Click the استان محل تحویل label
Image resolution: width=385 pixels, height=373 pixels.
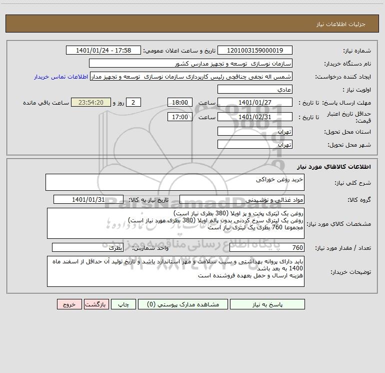pos(347,132)
